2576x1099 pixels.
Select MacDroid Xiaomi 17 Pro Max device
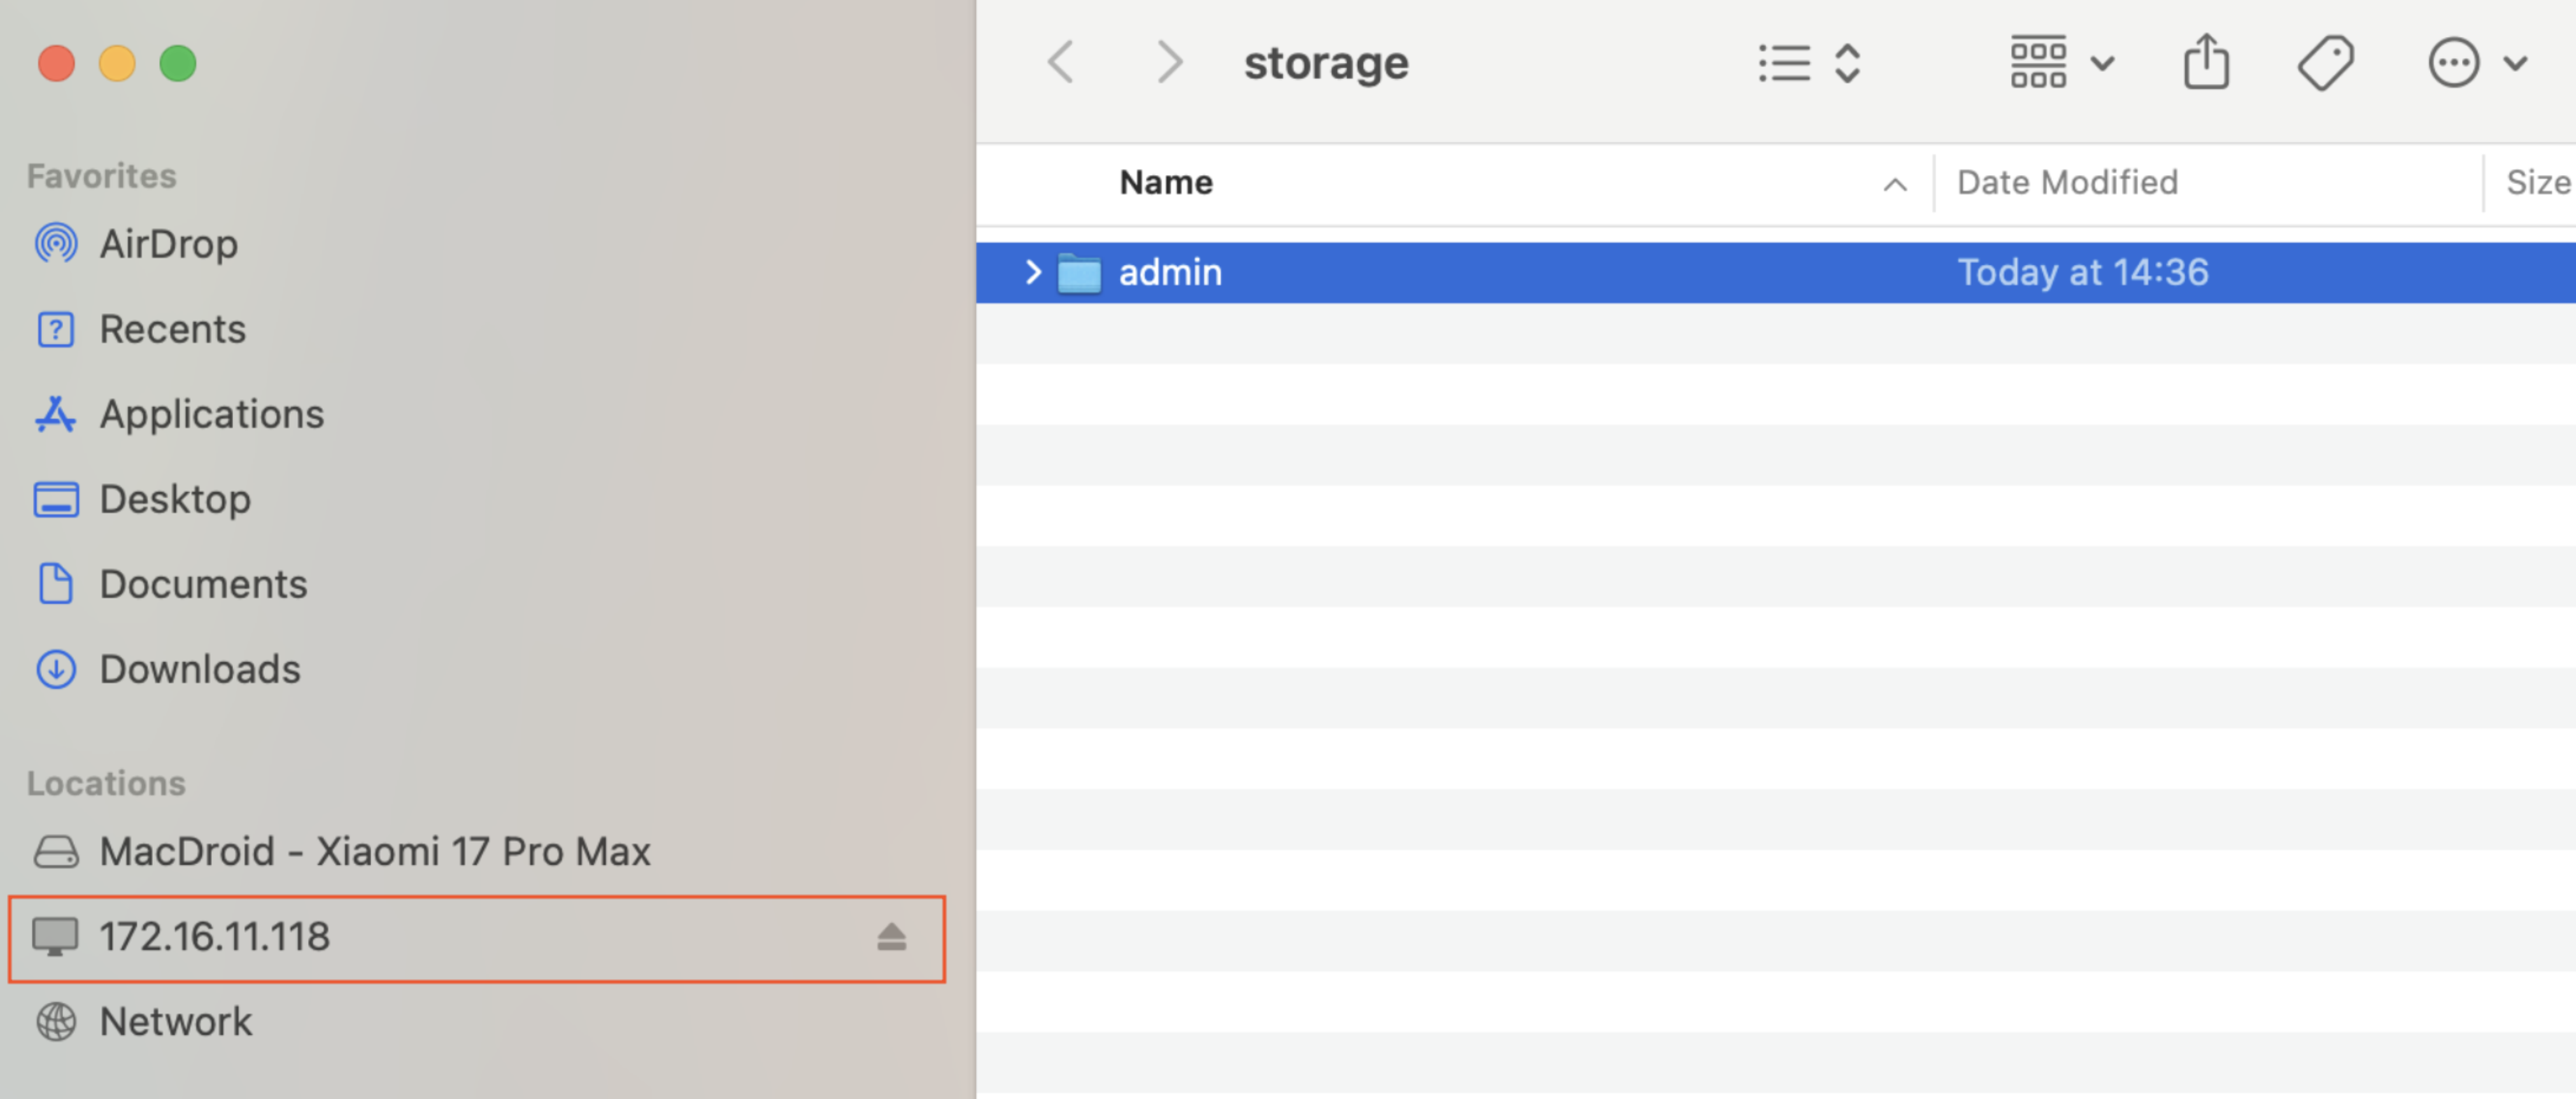[x=374, y=851]
